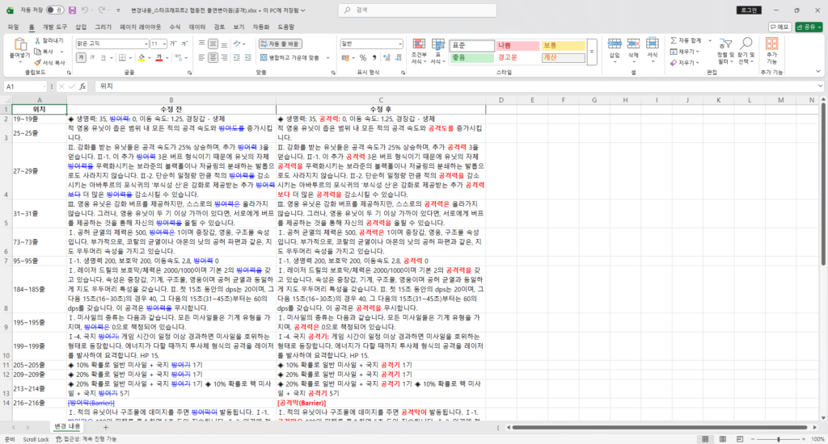
Task: Select the '변경 내용' sheet tab
Action: click(68, 426)
